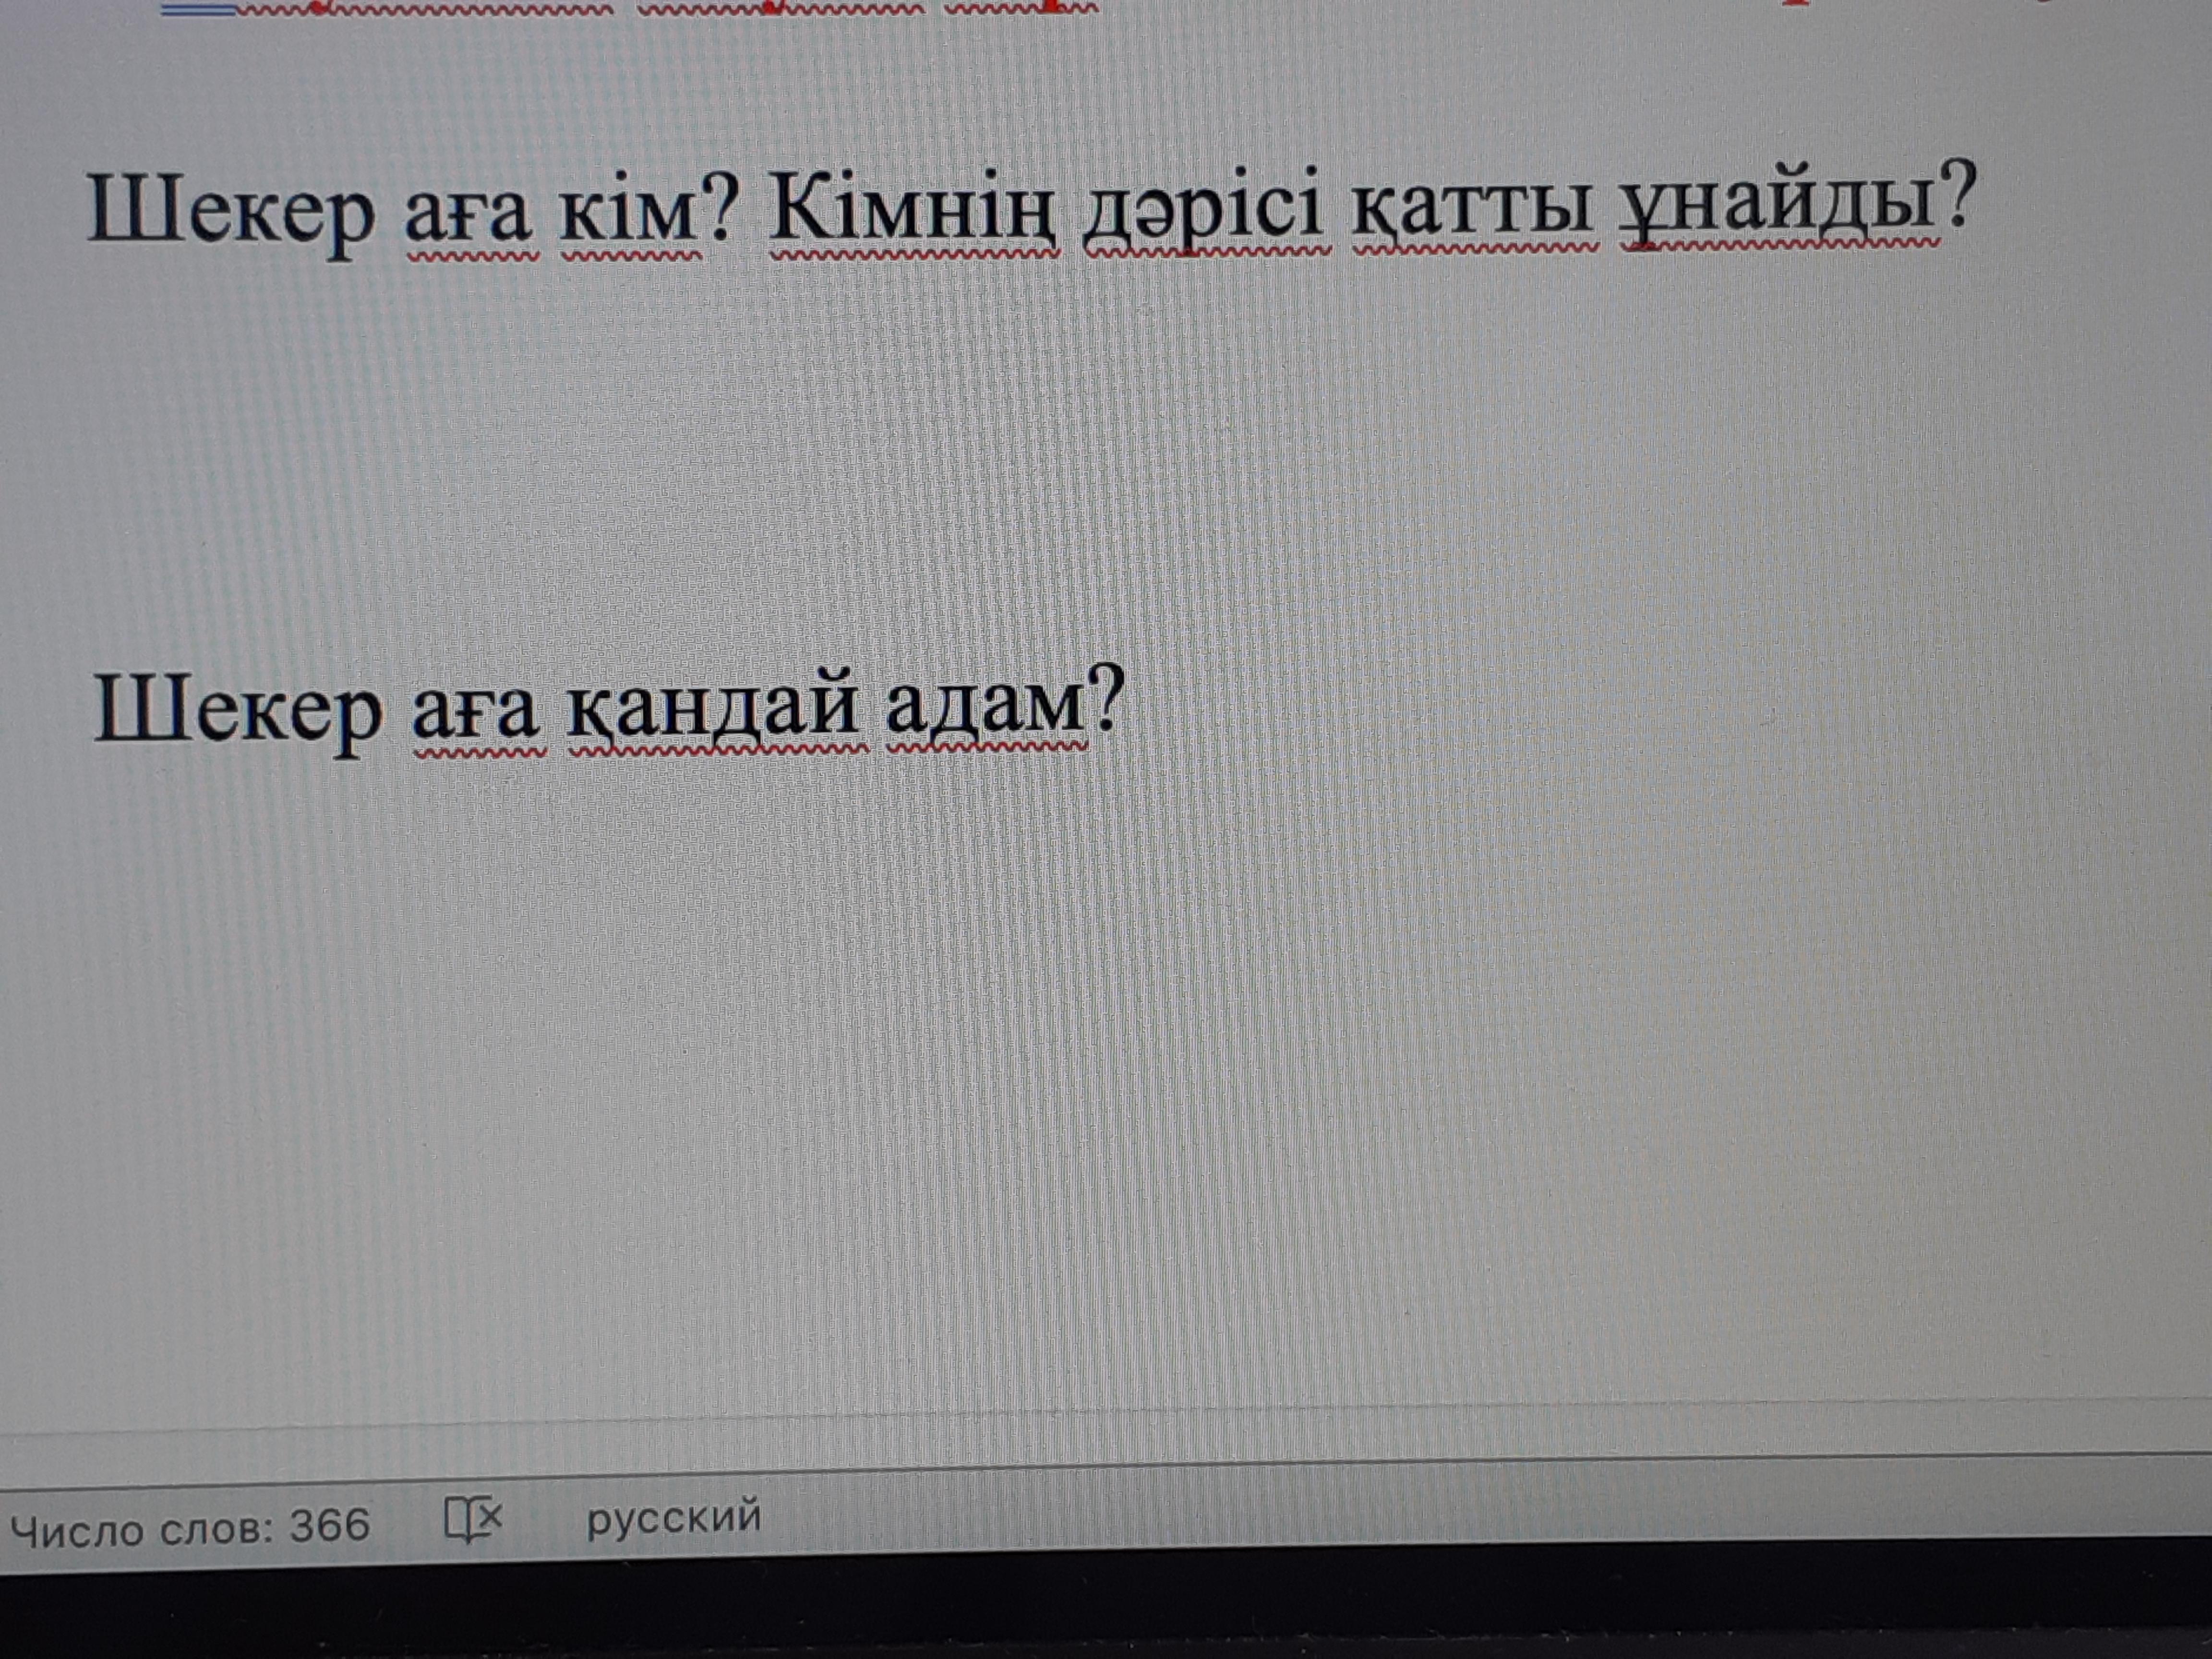
Task: Click empty page area below 'қандай адам' line
Action: pyautogui.click(x=900, y=1050)
